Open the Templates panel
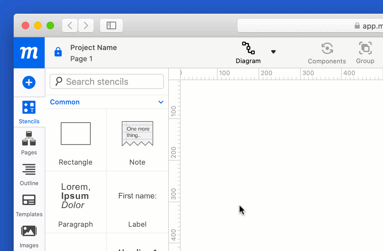This screenshot has width=383, height=251. pyautogui.click(x=29, y=205)
